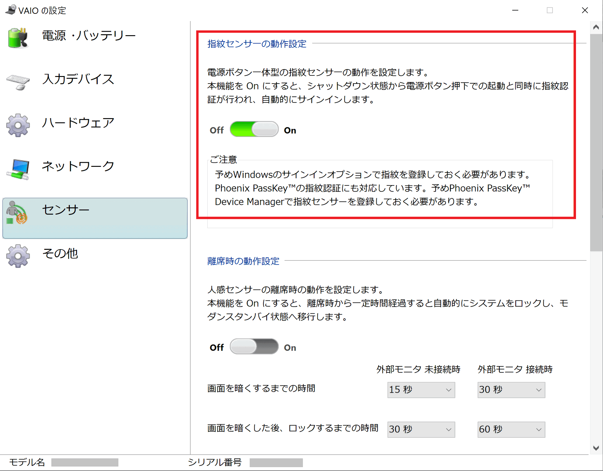Click the human sensor icon for センサー

point(17,212)
